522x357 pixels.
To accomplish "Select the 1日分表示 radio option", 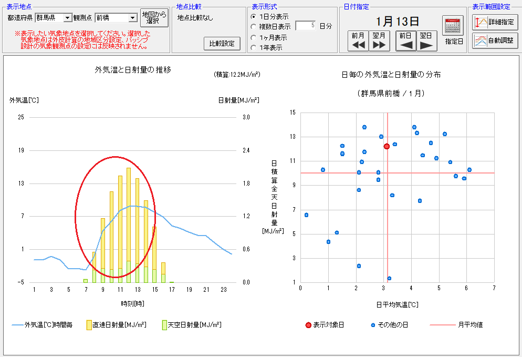I will 254,17.
